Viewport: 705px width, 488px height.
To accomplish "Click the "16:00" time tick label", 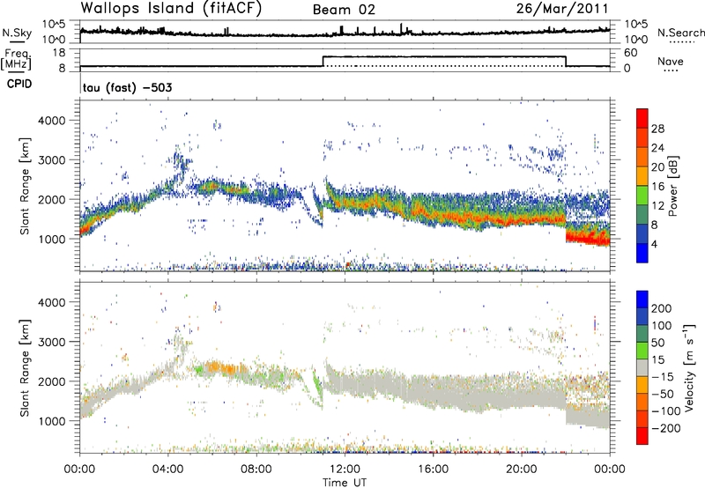I will coord(434,470).
